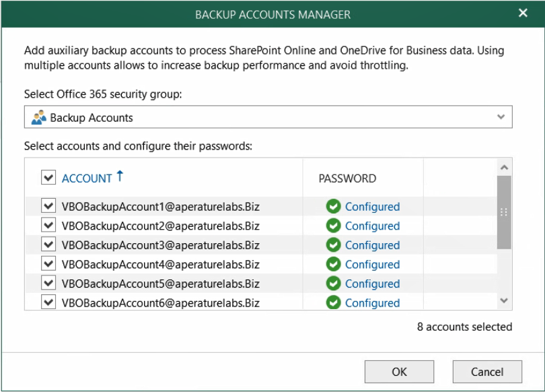Toggle the VBOBackupAccount6 checkbox
The width and height of the screenshot is (545, 392).
click(x=48, y=303)
